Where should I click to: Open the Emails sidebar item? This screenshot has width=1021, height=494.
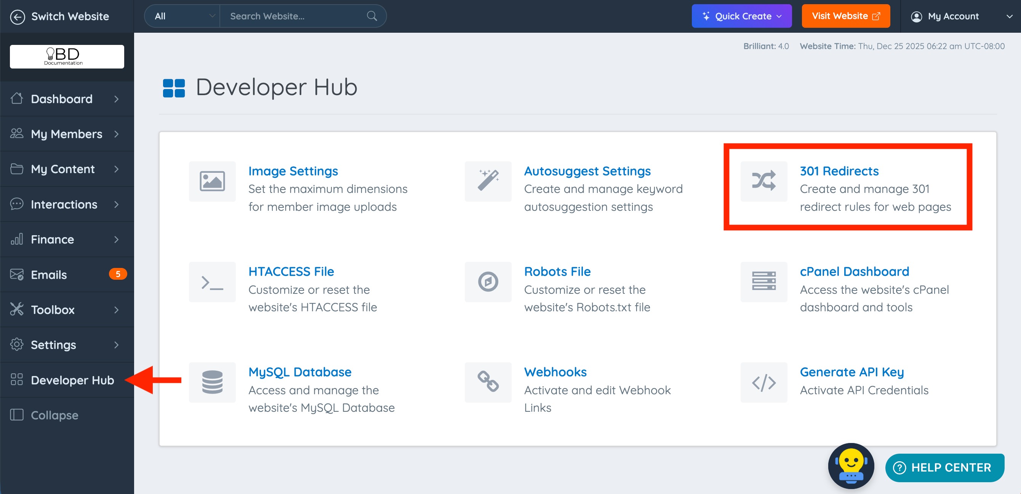click(x=67, y=274)
